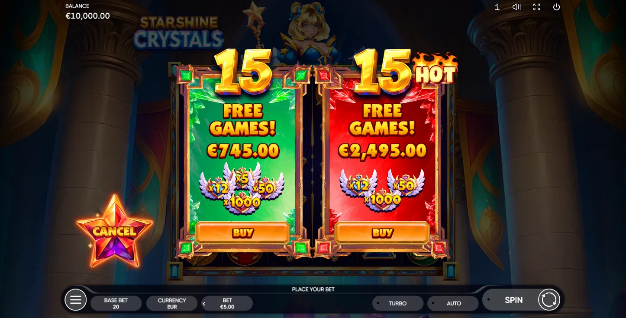
Task: Buy the €2,495.00 hot free games
Action: coord(382,233)
